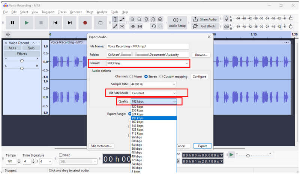Viewport: 300px width, 174px height.
Task: Open the track's three-dot menu in the track panel
Action: coord(38,43)
